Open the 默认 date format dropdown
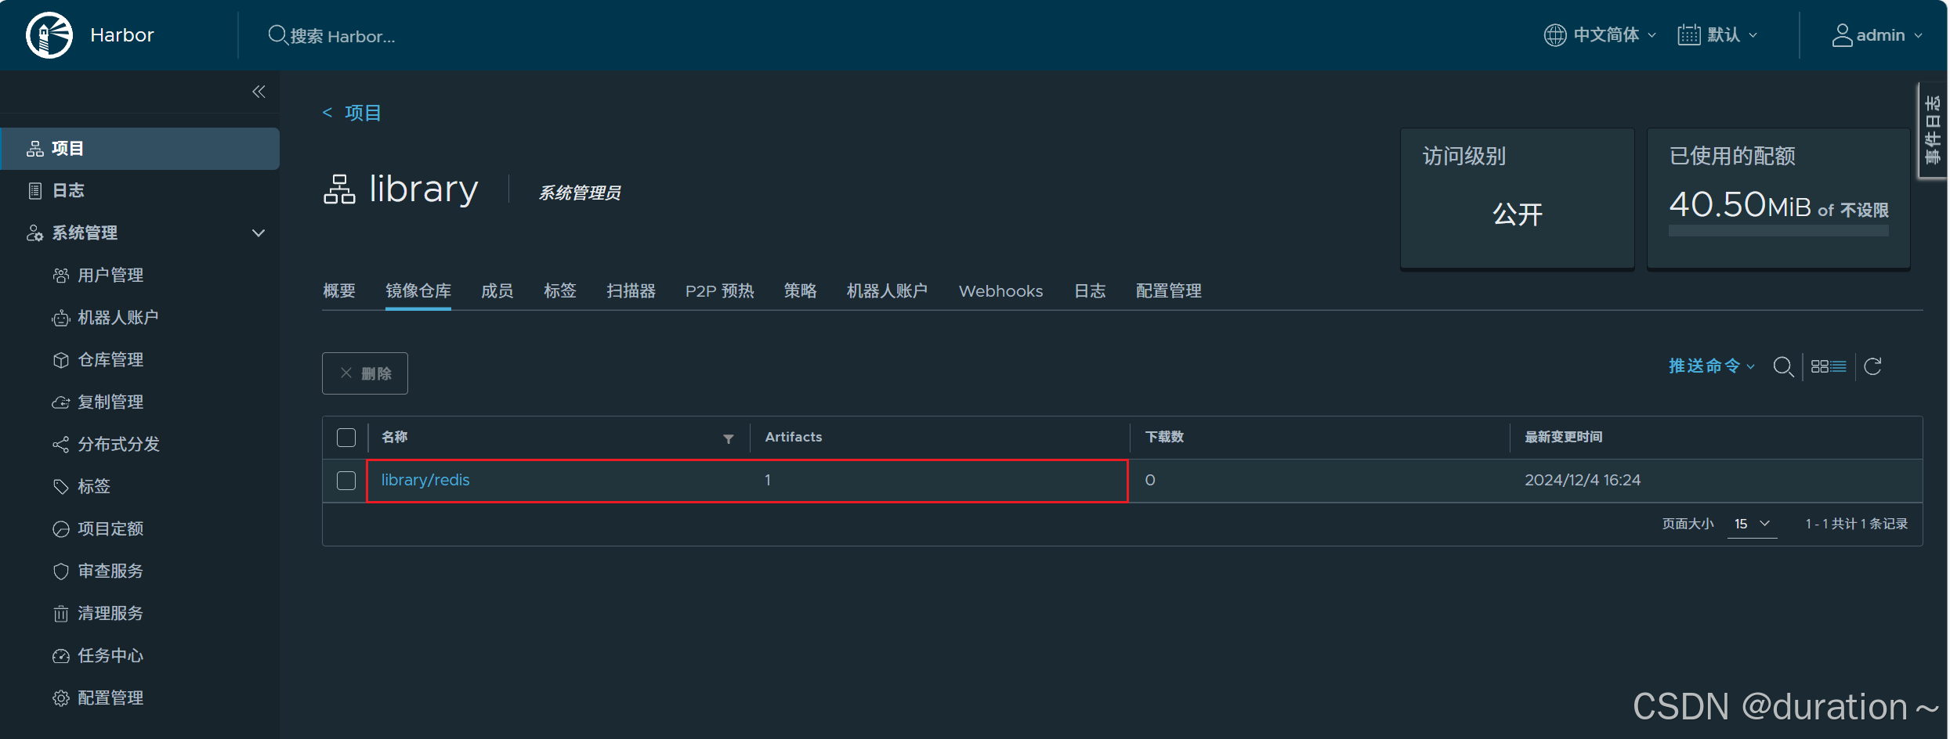This screenshot has width=1950, height=739. [1717, 35]
